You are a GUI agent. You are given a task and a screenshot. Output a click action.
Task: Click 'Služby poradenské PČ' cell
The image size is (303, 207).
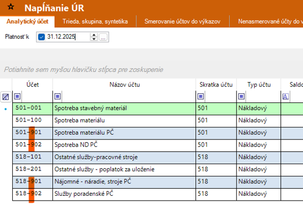click(124, 194)
